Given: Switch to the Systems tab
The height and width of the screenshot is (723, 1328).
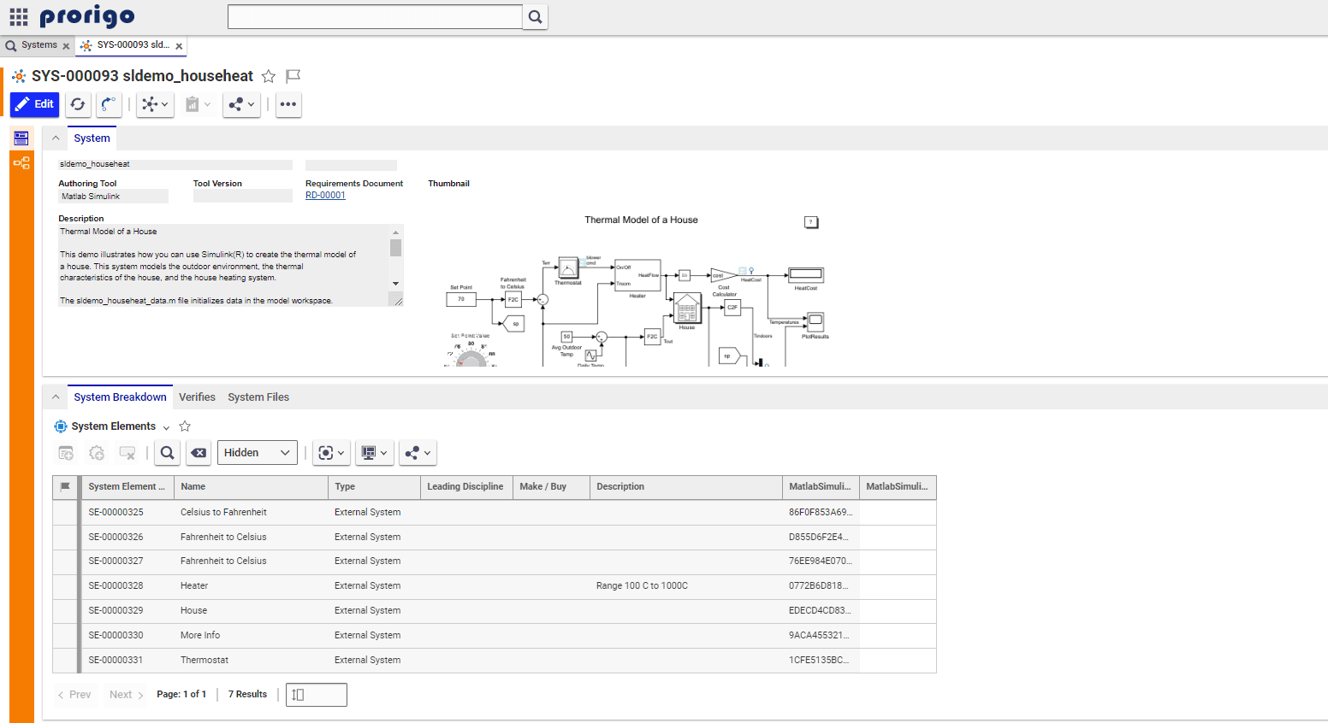Looking at the screenshot, I should [x=39, y=45].
